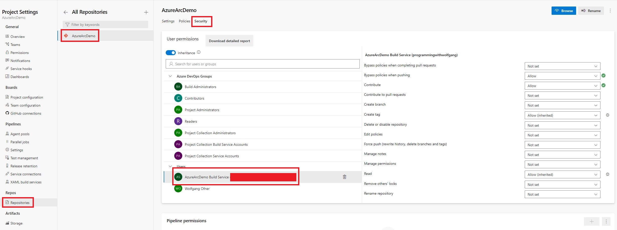The height and width of the screenshot is (230, 617).
Task: Disable the Inheritance toggle
Action: click(171, 53)
